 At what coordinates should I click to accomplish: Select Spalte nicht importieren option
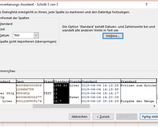tap(28, 42)
